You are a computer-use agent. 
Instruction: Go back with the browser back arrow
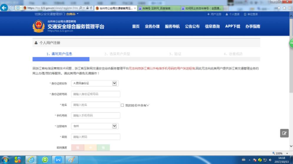[x=4, y=8]
